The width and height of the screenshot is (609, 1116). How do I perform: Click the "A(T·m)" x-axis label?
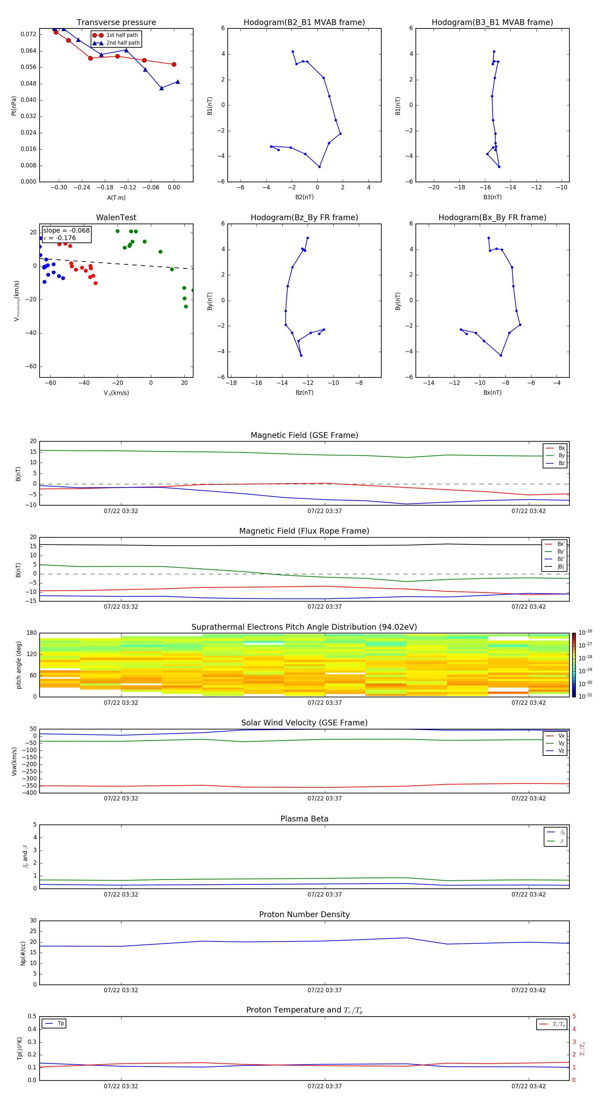(116, 198)
